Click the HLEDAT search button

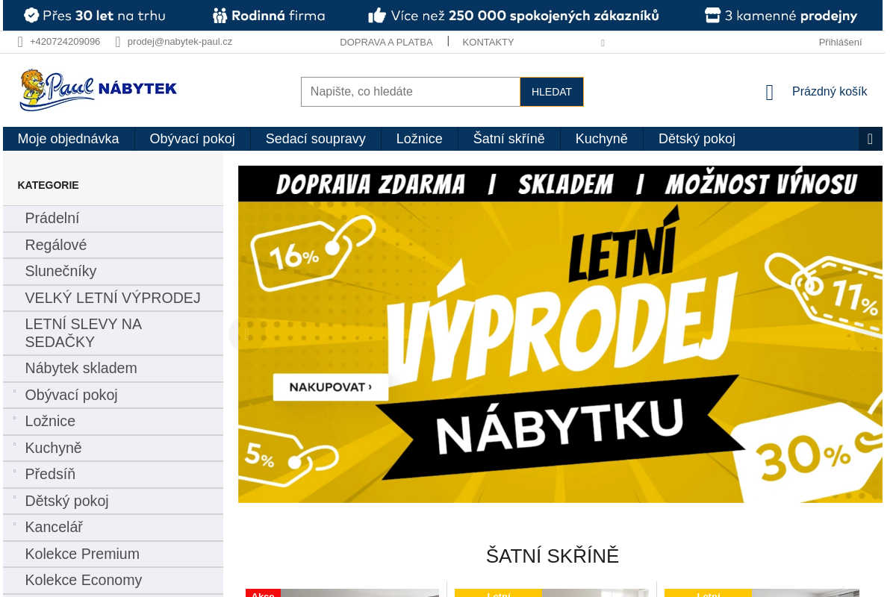pos(552,92)
